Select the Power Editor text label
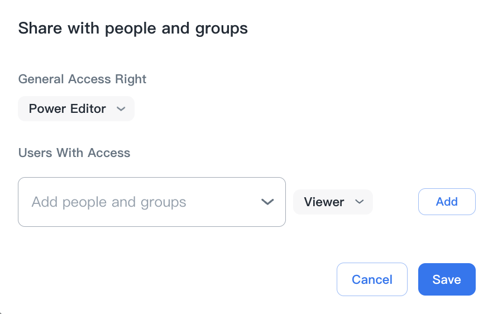Image resolution: width=488 pixels, height=314 pixels. [x=67, y=109]
